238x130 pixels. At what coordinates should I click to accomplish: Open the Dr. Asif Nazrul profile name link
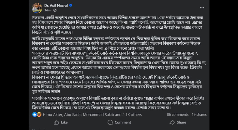click(54, 6)
